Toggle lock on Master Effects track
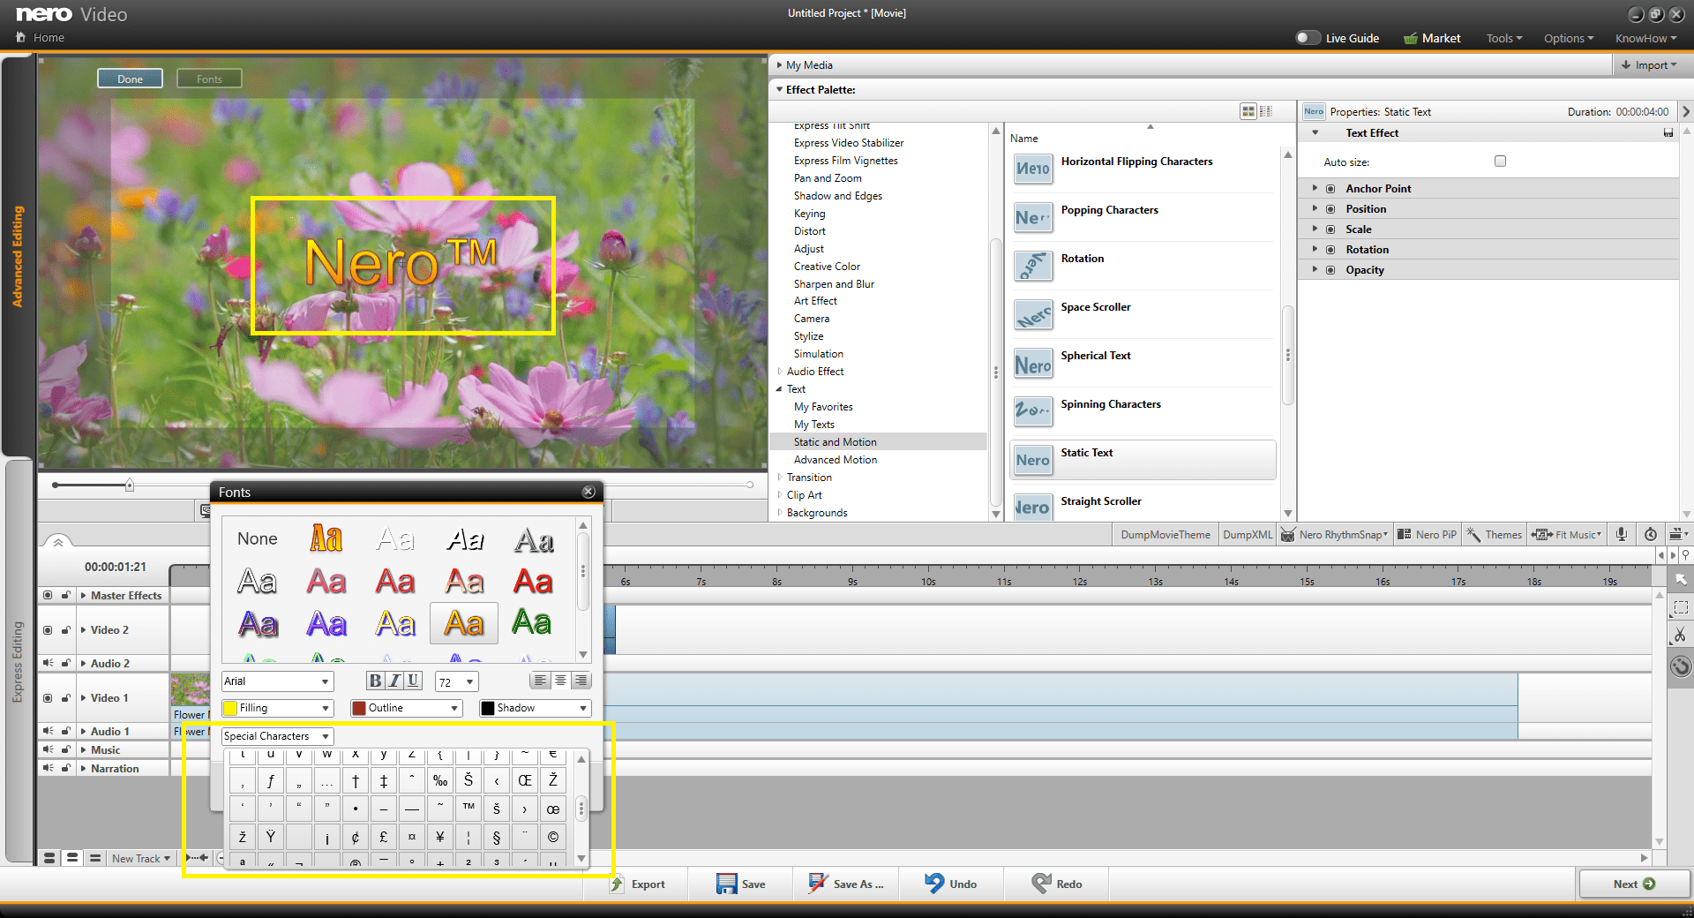 tap(65, 595)
